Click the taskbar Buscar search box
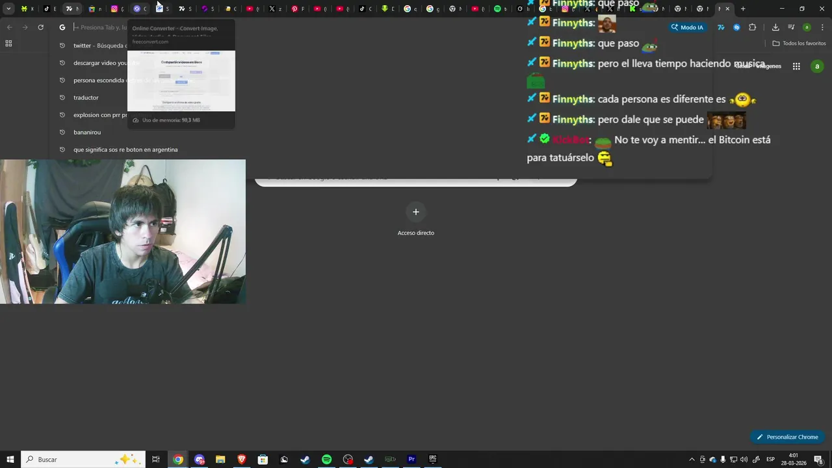 pyautogui.click(x=84, y=460)
